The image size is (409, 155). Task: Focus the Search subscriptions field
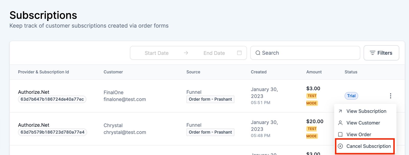coord(307,53)
